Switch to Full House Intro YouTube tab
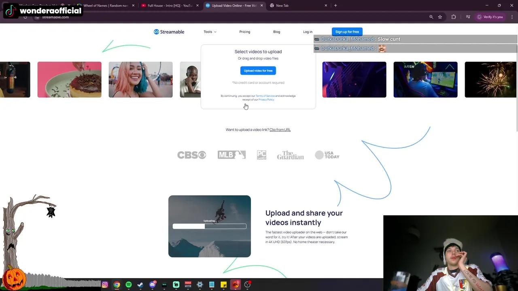Image resolution: width=518 pixels, height=291 pixels. click(169, 6)
